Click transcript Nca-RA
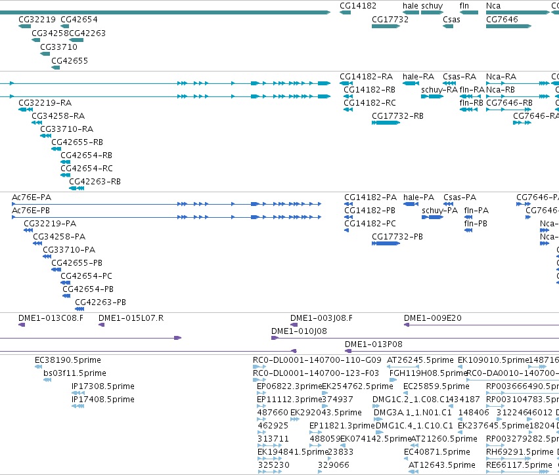Screen dimensions: 559x475 click(501, 77)
